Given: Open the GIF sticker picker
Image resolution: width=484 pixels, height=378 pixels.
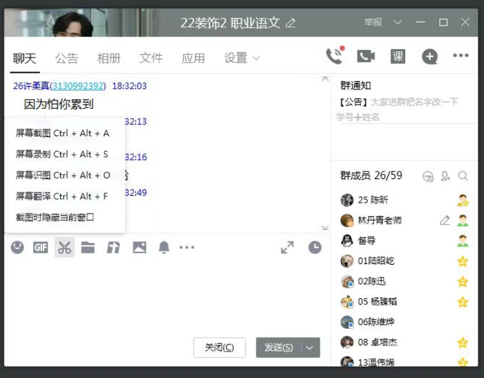Looking at the screenshot, I should click(40, 248).
